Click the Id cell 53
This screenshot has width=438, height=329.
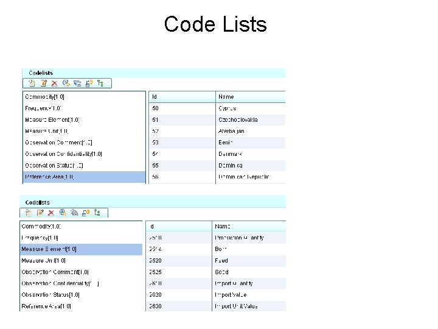click(182, 143)
